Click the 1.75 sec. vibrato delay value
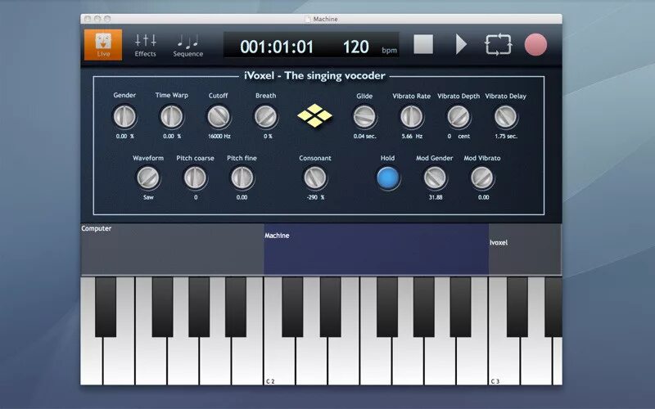655x409 pixels. (x=506, y=137)
